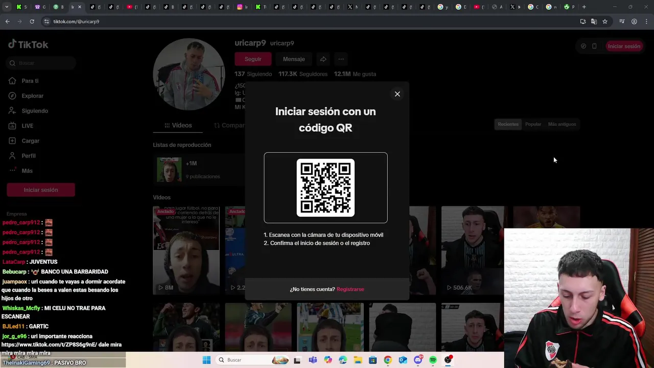Click the Windows taskbar Buscar box
Screen dimensions: 654x368
click(x=253, y=360)
